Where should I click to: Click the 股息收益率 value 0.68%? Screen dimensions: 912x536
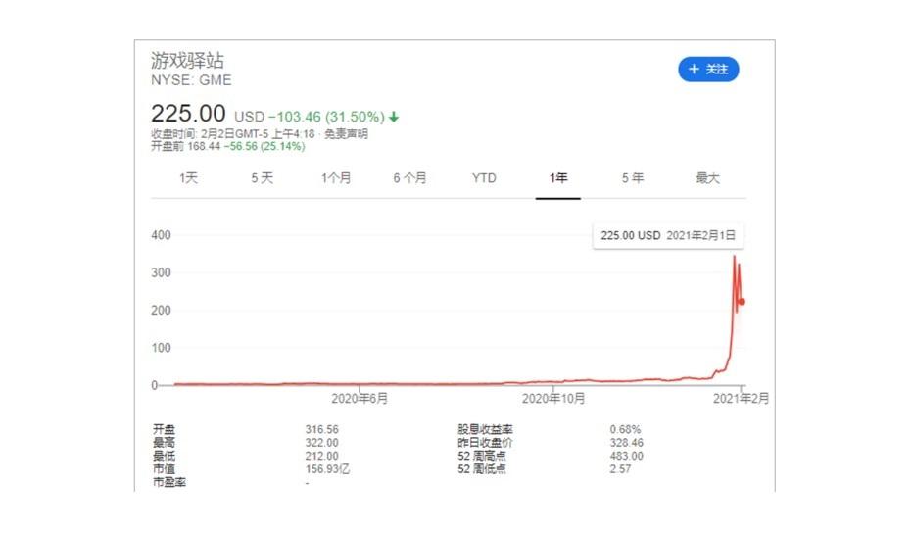point(625,429)
